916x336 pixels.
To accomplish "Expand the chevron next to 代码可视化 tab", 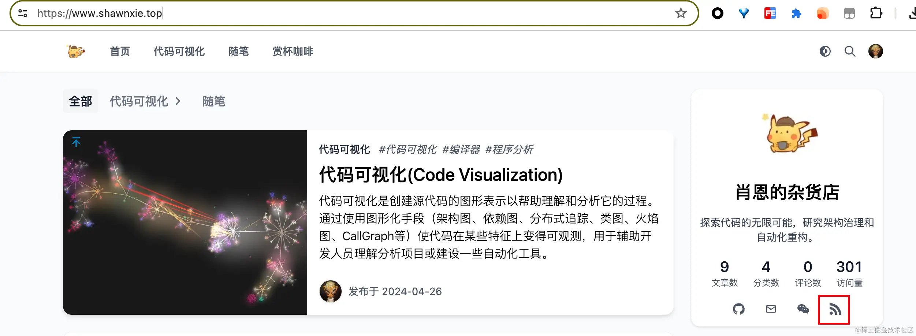I will (x=178, y=101).
